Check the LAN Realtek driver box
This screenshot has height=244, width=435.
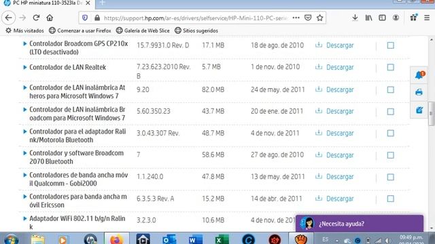pyautogui.click(x=390, y=67)
